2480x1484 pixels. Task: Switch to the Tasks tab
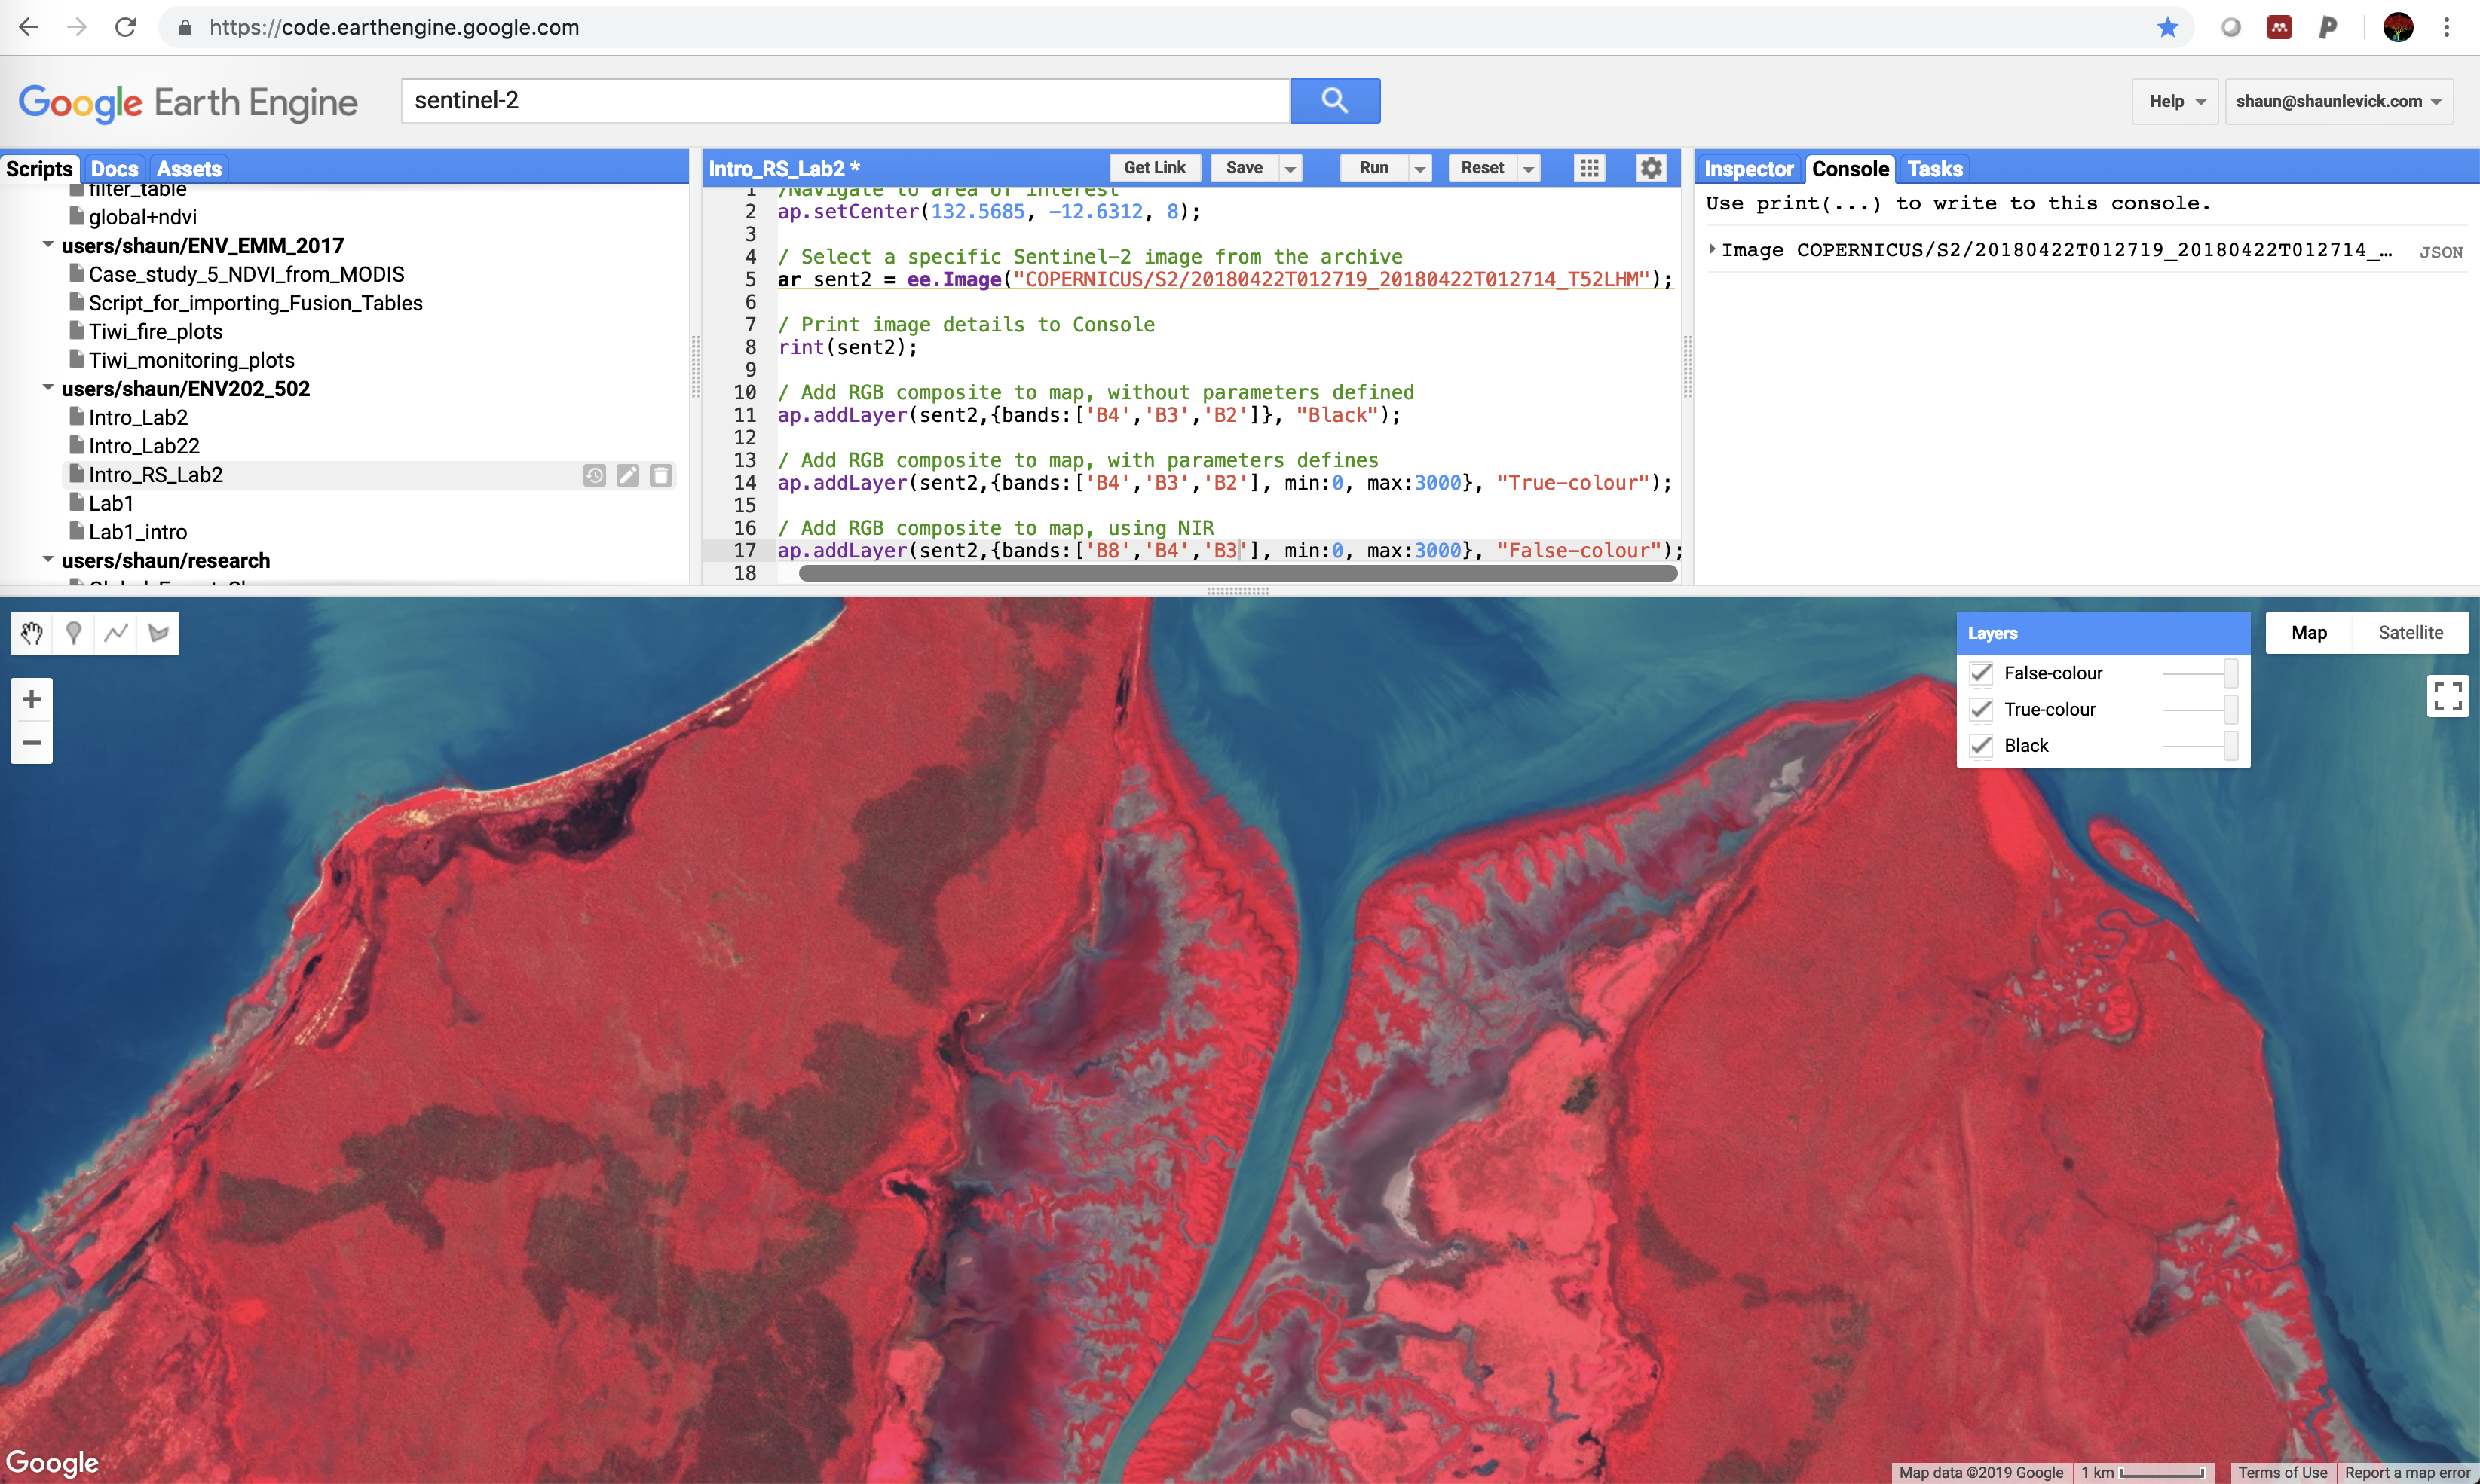tap(1935, 168)
